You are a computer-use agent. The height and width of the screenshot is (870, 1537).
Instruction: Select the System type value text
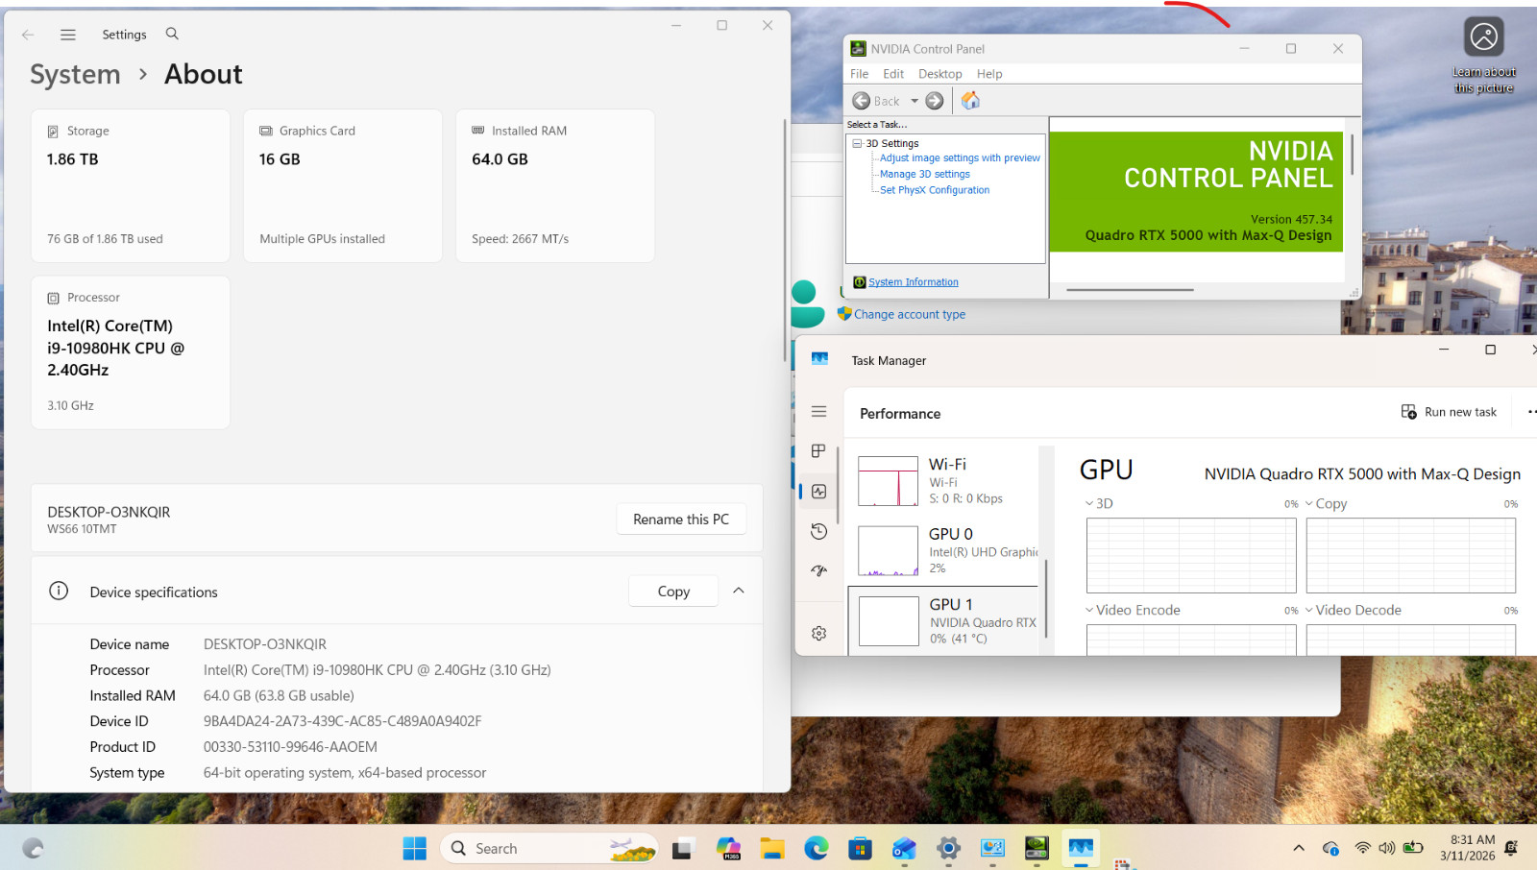click(345, 773)
